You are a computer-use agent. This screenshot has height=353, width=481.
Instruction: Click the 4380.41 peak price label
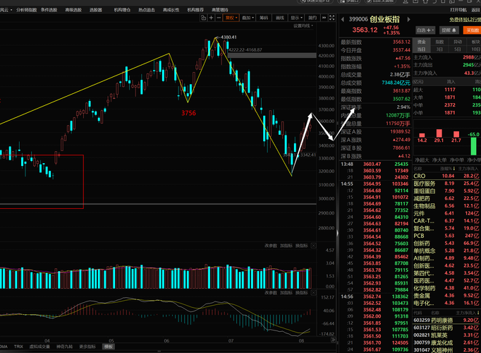click(229, 37)
